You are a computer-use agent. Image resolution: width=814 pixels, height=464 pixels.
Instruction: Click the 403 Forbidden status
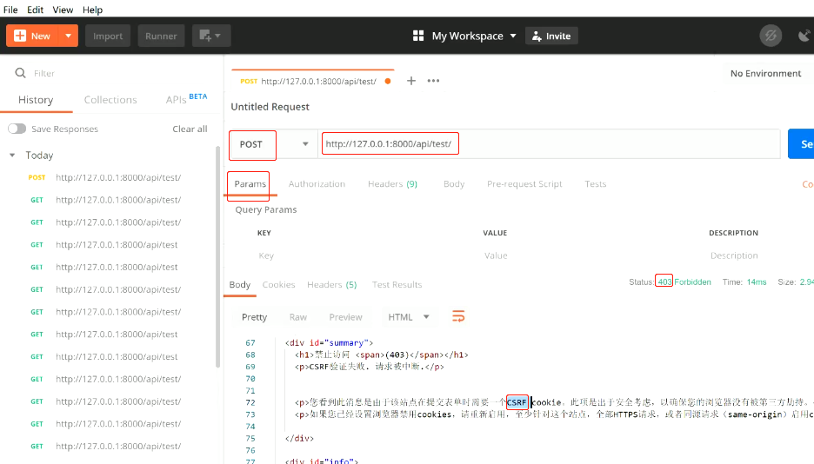(684, 282)
